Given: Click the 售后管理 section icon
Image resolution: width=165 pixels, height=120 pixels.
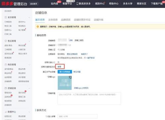Looking at the screenshot, I should (6, 41).
